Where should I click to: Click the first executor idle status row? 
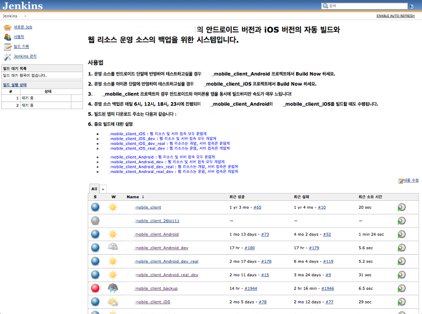(x=42, y=98)
